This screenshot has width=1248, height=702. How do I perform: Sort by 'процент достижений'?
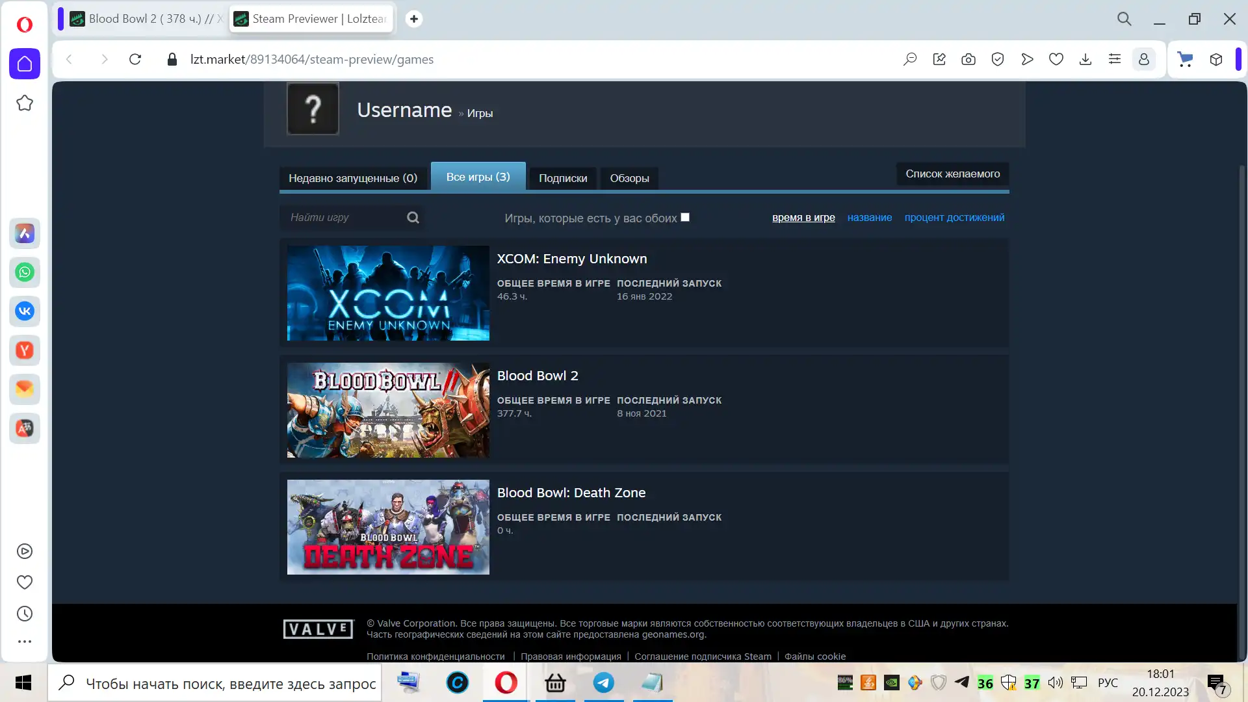tap(954, 218)
